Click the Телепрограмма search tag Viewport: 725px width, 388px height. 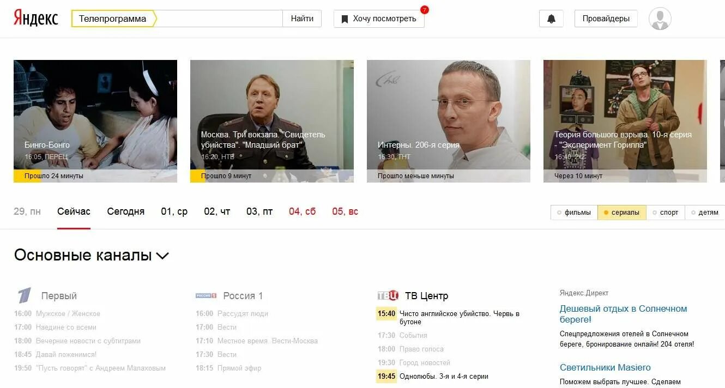(x=113, y=19)
